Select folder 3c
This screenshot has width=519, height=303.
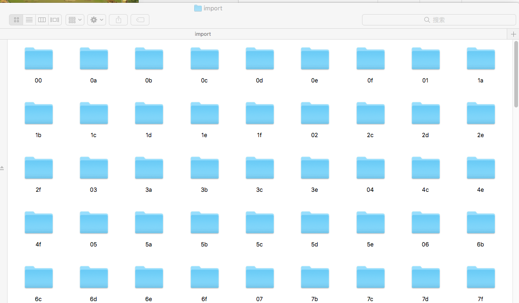pyautogui.click(x=259, y=168)
